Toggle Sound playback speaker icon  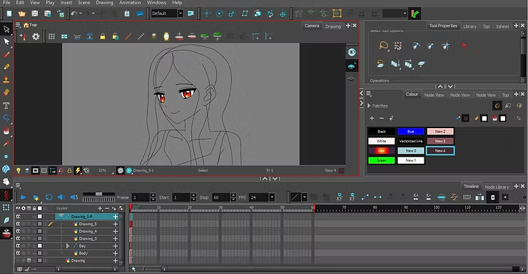pyautogui.click(x=61, y=197)
